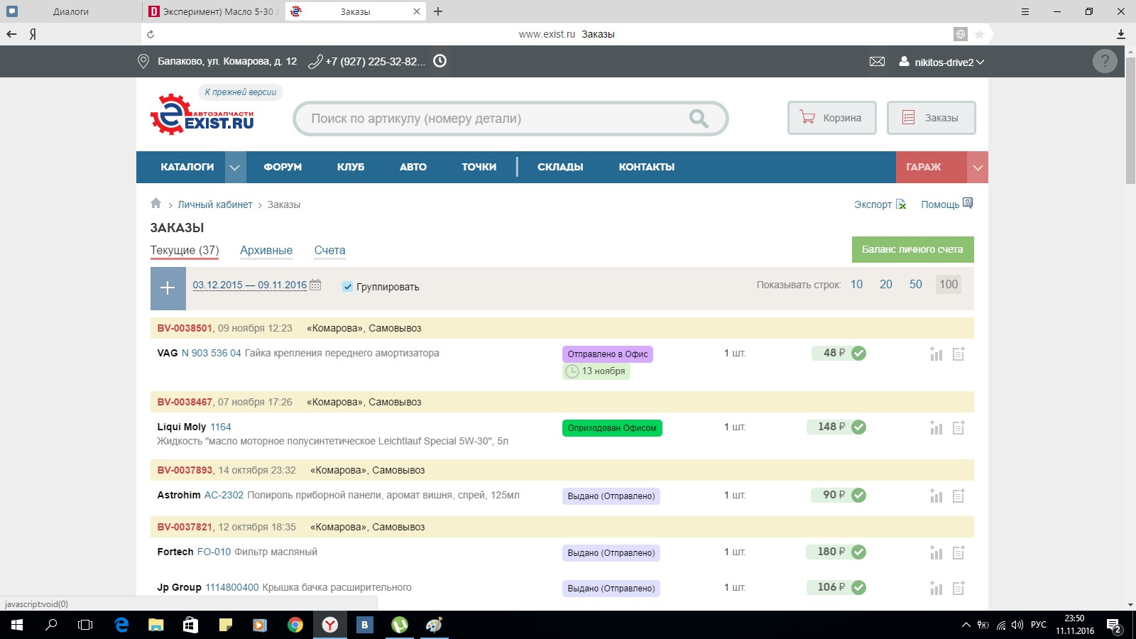Screen dimensions: 1136x639
Task: Expand the КАТАЛОГИ dropdown arrow
Action: click(234, 168)
